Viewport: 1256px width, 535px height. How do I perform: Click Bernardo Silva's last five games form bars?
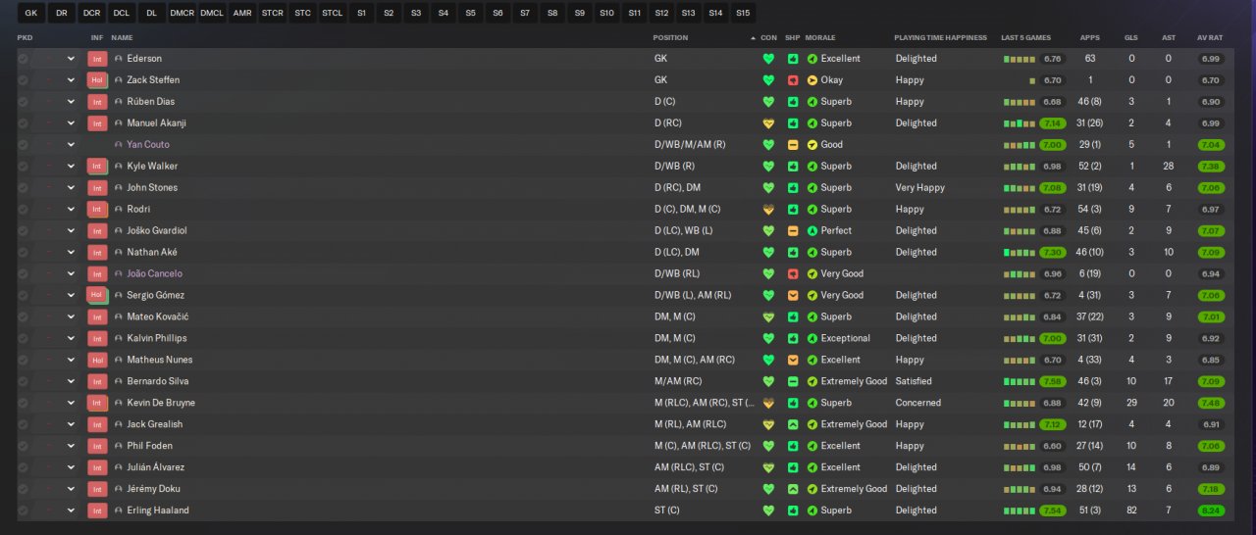1020,382
